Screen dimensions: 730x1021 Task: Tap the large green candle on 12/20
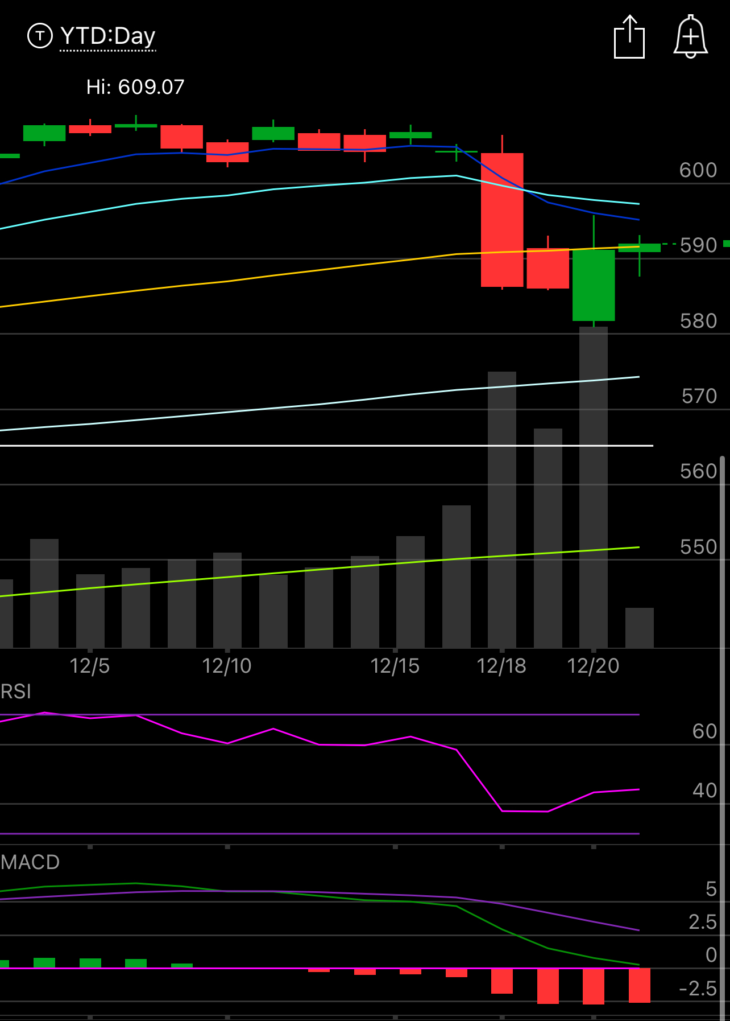(594, 285)
